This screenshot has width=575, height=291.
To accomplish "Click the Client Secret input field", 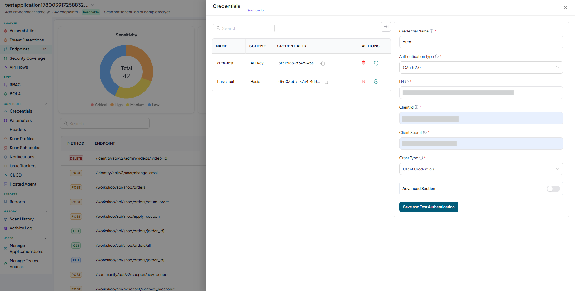I will click(x=481, y=143).
